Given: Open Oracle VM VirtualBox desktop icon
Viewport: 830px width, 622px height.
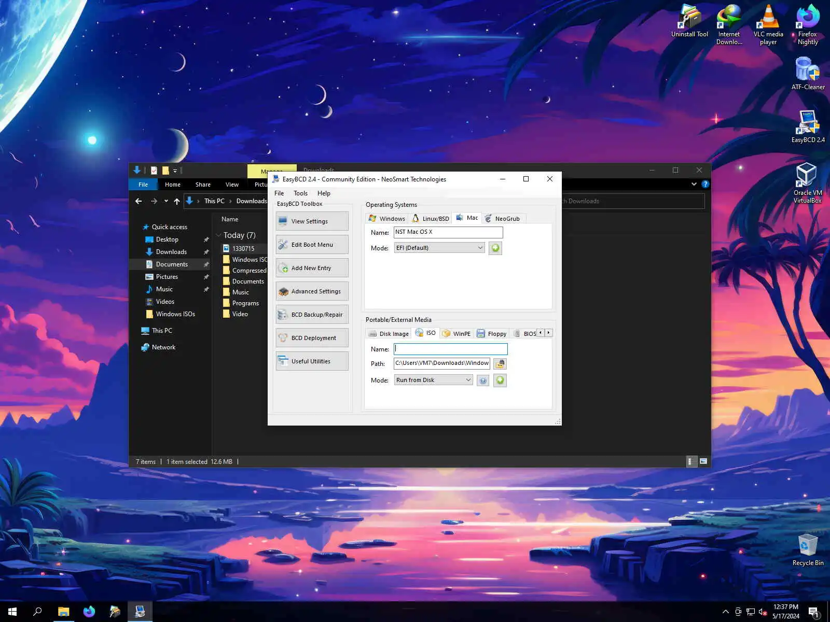Looking at the screenshot, I should click(807, 183).
